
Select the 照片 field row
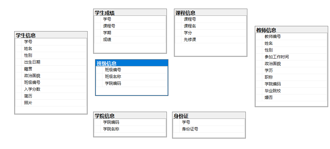51,103
